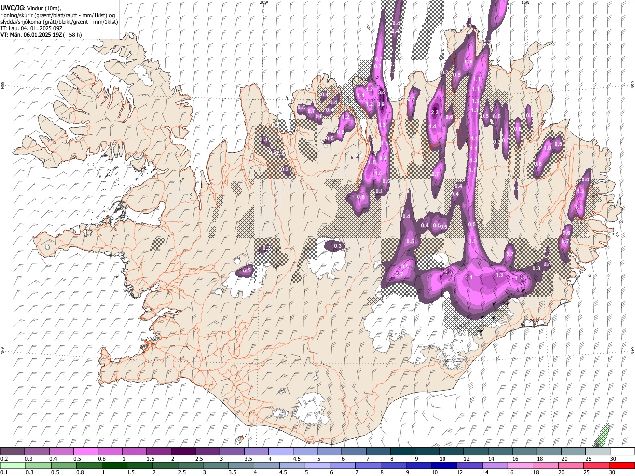Click the light lavender 4 swatch, snow legend

pos(280,451)
